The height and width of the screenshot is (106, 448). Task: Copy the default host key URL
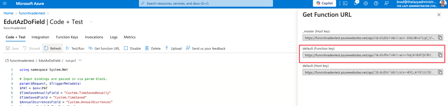[x=440, y=72]
